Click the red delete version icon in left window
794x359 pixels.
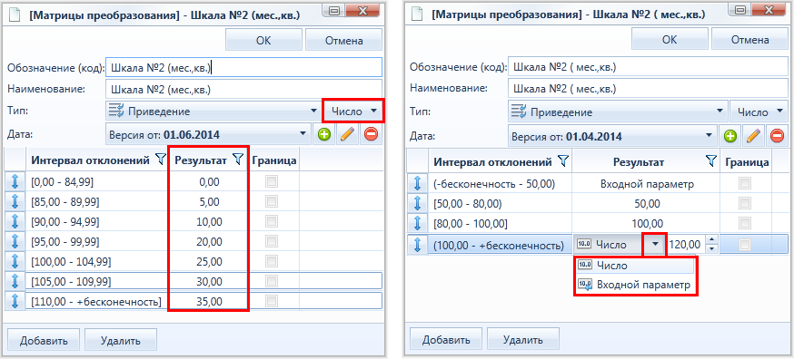pos(371,135)
